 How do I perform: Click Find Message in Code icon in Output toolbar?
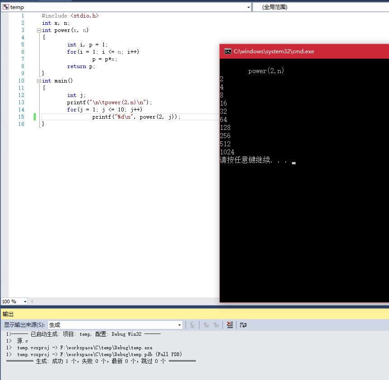click(x=193, y=325)
